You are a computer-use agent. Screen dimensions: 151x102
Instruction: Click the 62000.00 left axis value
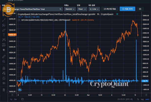[x=12, y=19]
